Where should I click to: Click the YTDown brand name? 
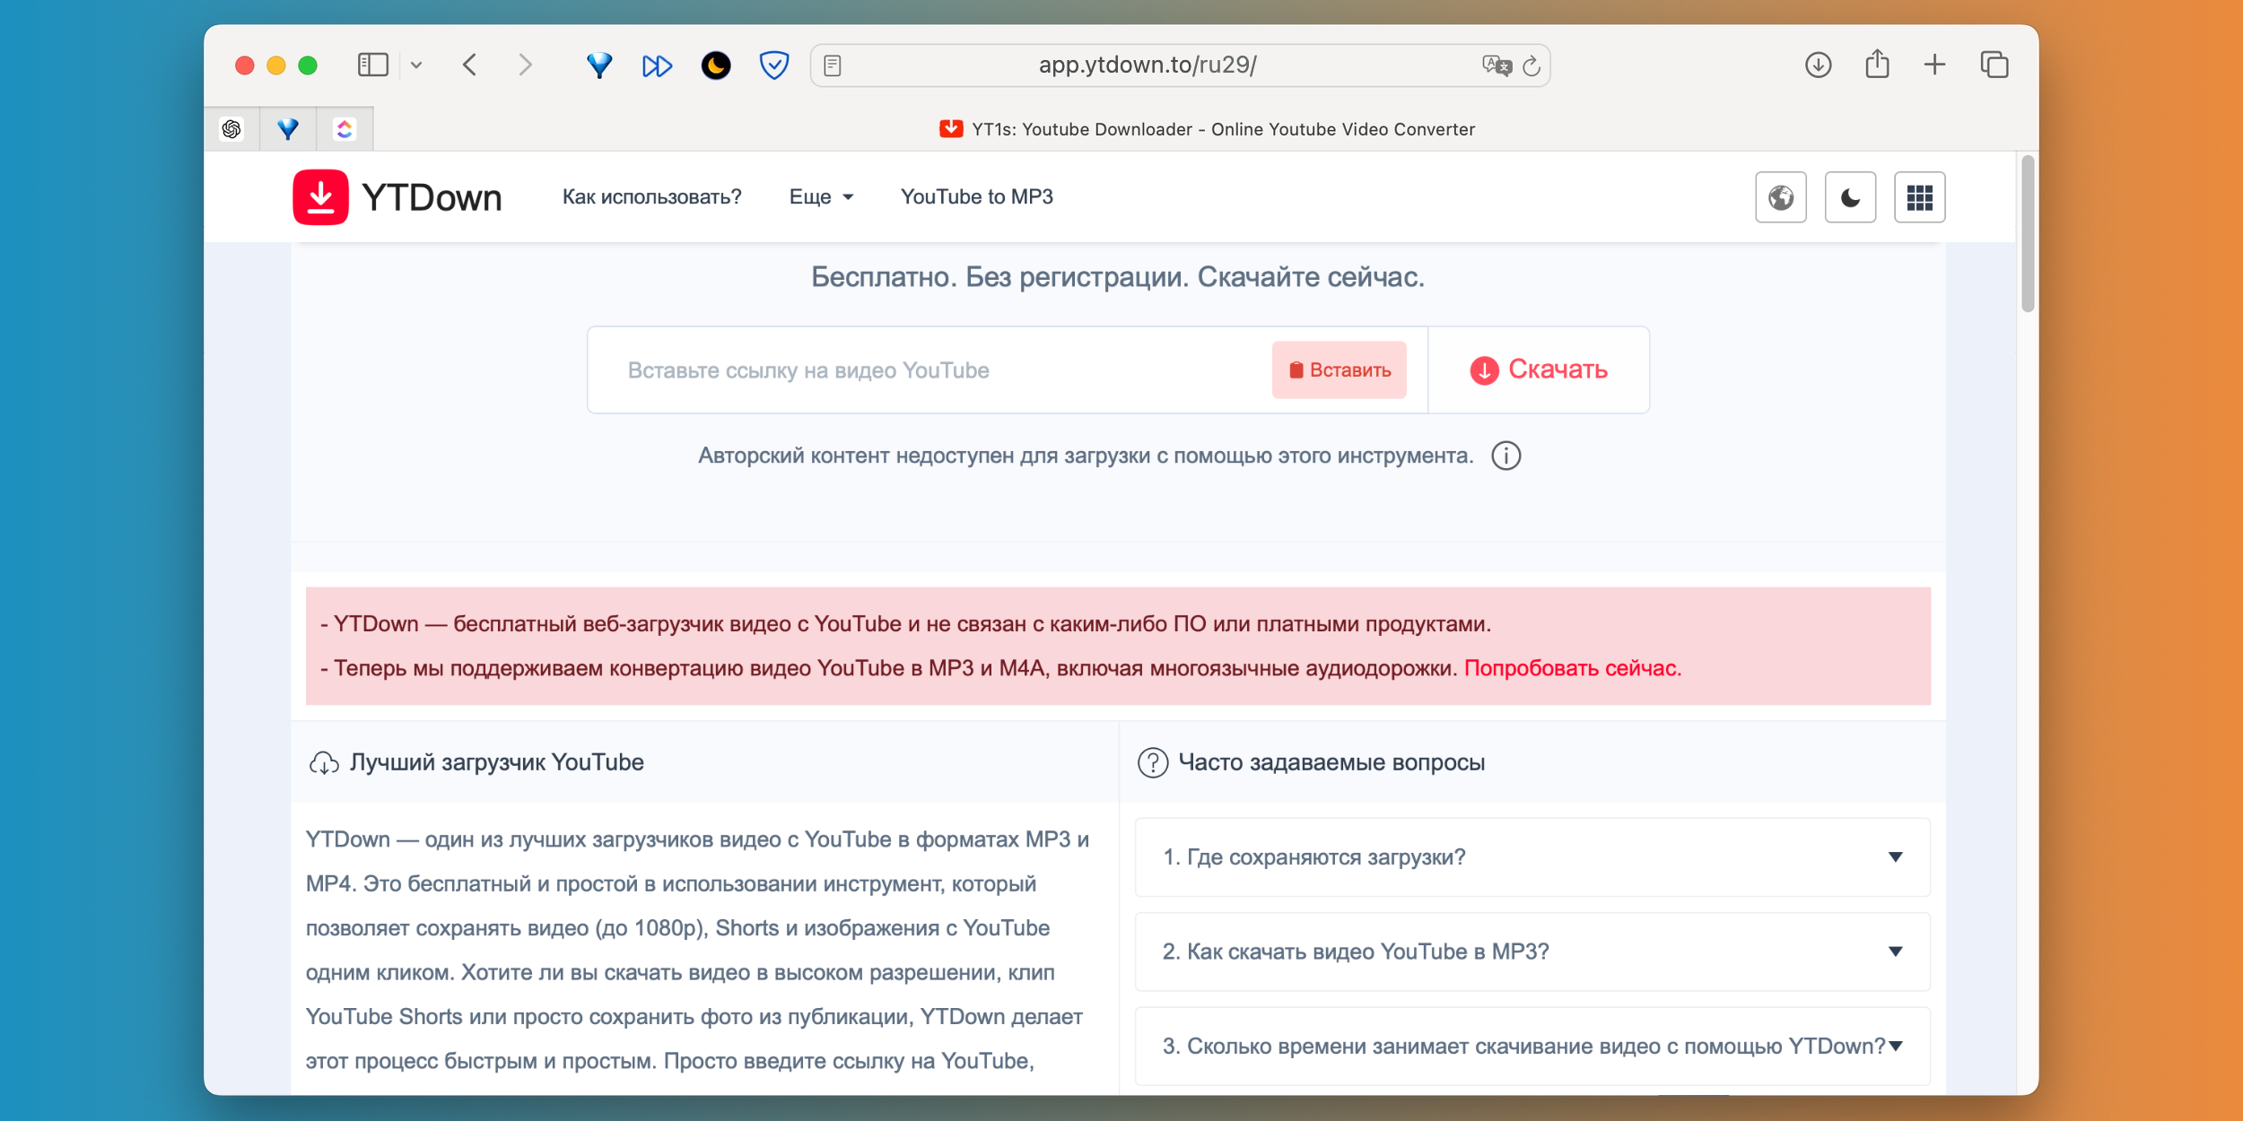[x=432, y=197]
